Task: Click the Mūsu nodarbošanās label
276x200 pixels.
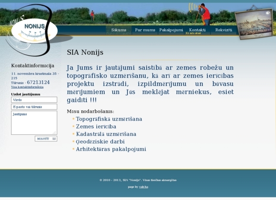Action: tap(91, 111)
